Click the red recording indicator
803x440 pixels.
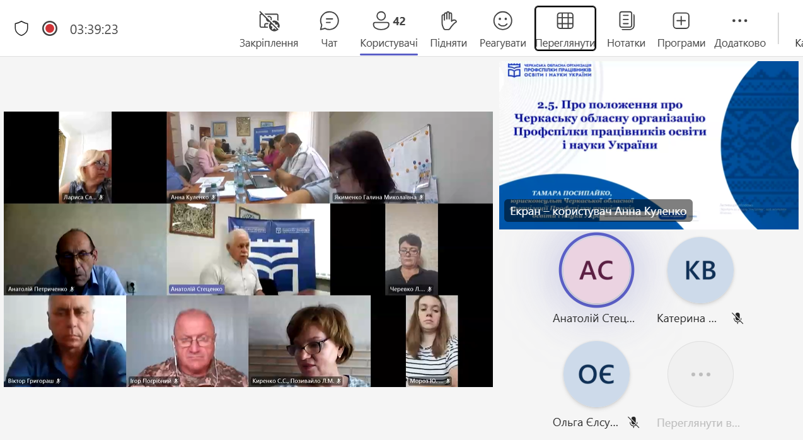point(49,28)
